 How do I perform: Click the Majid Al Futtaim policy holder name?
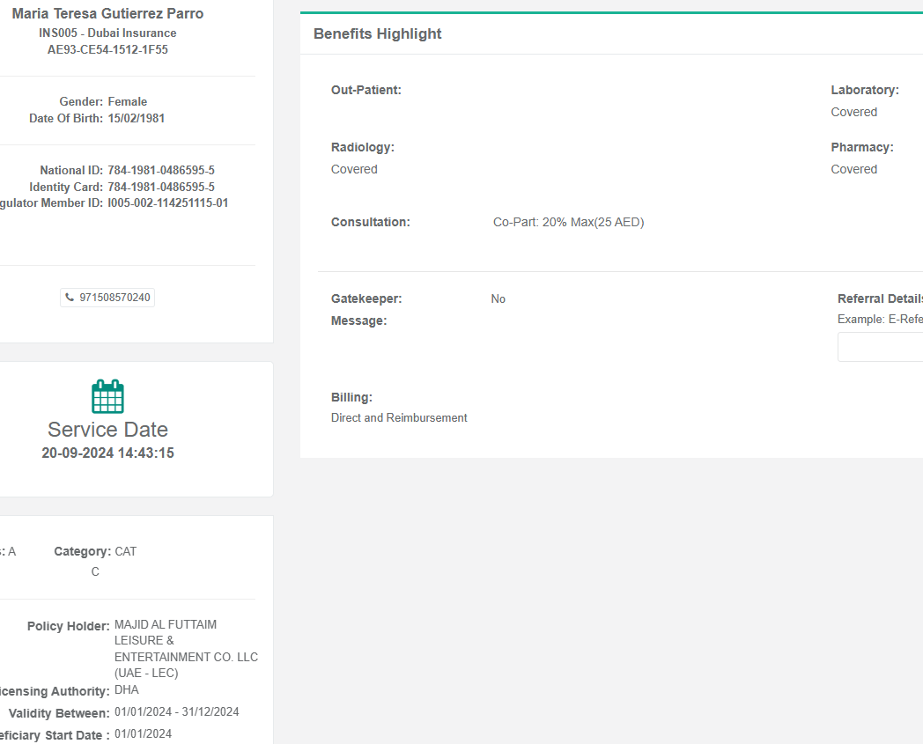coord(185,648)
